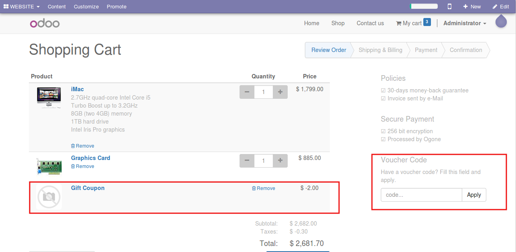Decrease iMac quantity with minus button
Viewport: 516px width, 252px height.
247,92
